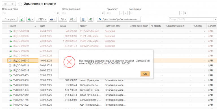Open the Дії menu
217x109 pixels.
click(63, 19)
